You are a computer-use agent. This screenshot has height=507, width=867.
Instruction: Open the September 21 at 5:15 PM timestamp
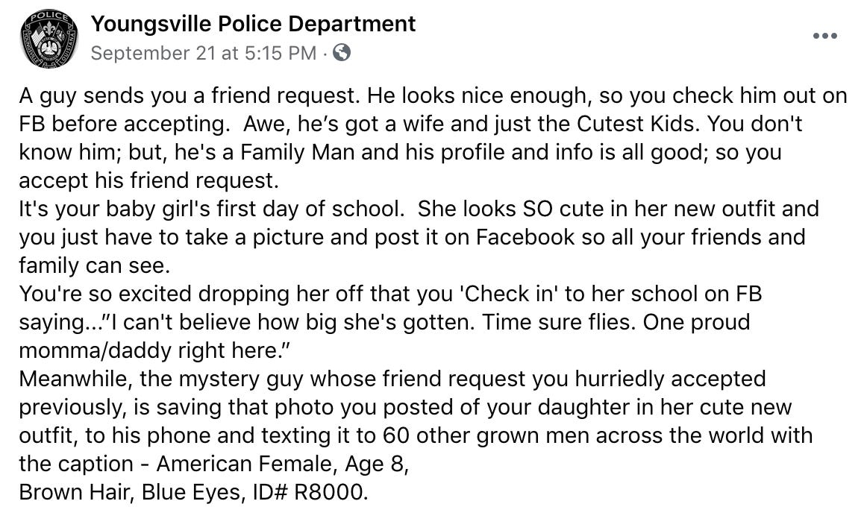[x=204, y=53]
